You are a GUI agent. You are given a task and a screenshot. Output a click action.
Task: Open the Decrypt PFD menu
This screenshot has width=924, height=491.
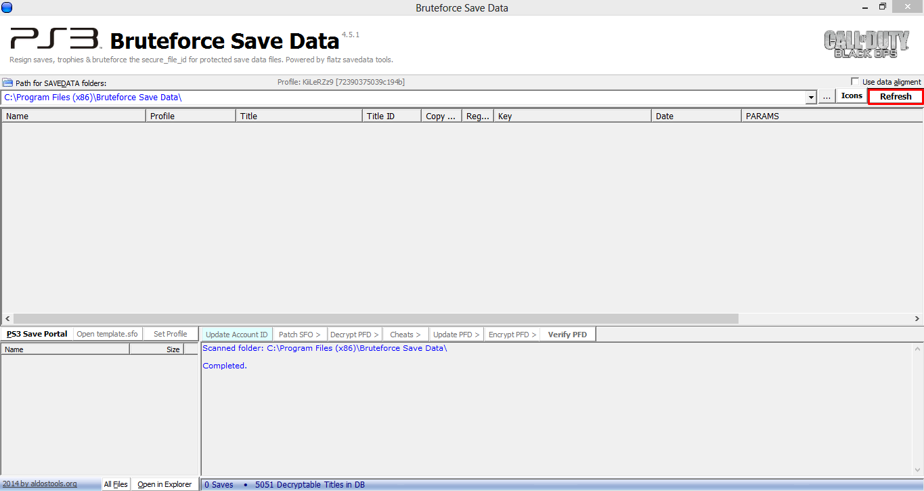[355, 335]
